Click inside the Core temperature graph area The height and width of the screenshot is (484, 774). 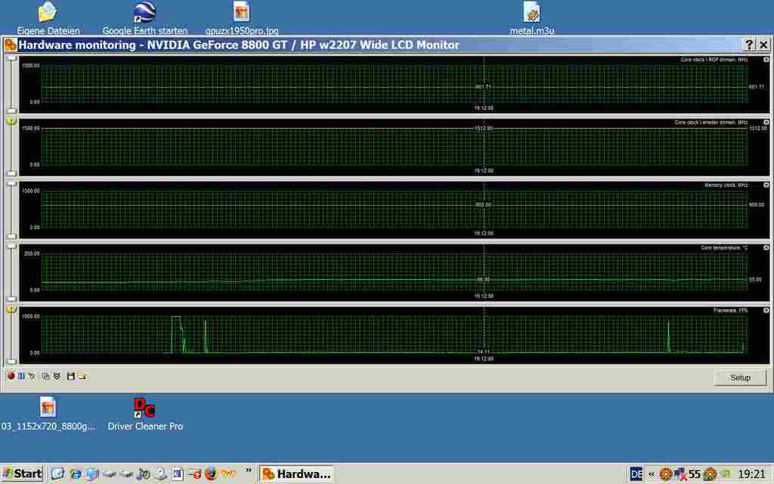click(x=394, y=271)
